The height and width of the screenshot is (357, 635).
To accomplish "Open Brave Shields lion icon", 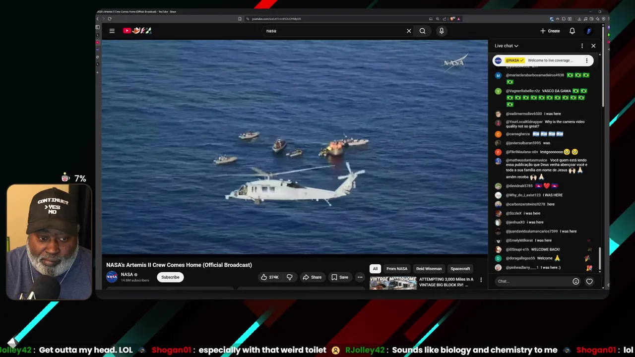I will tap(452, 19).
